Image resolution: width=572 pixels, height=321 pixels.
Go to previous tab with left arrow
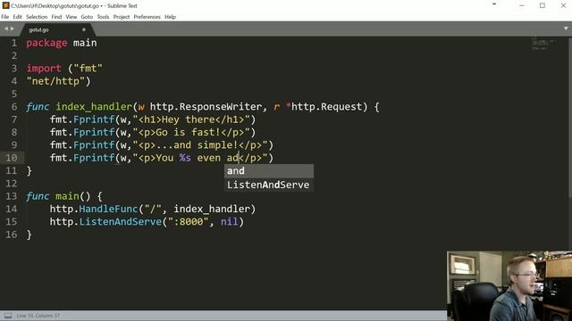point(6,29)
